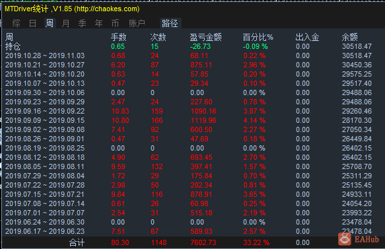This screenshot has width=385, height=249.
Task: Select the 2019.10.21 ~ 2019.10.27 week row
Action: coord(189,65)
